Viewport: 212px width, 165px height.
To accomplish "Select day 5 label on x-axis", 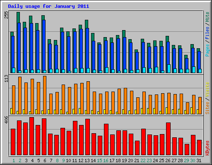I will 39,160.
